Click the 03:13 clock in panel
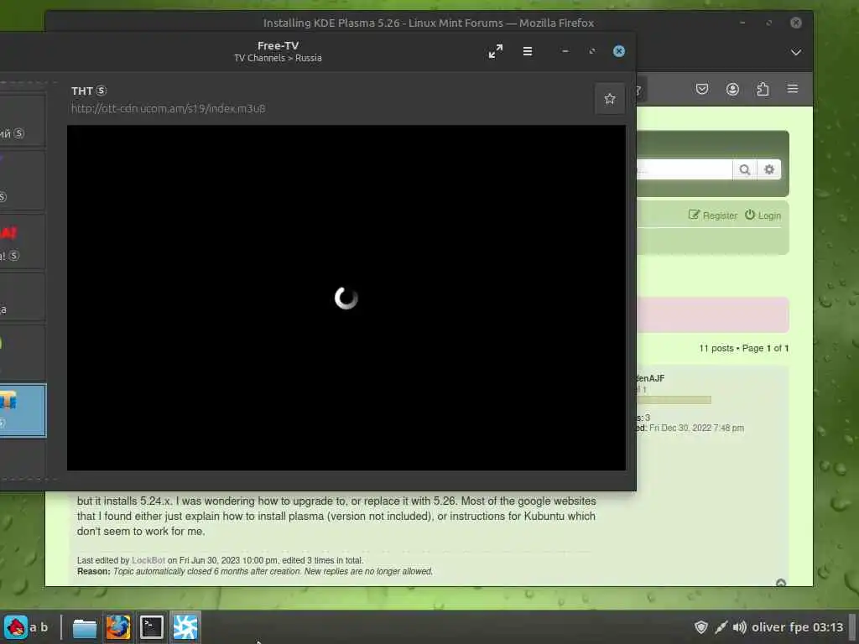This screenshot has width=859, height=644. (828, 627)
